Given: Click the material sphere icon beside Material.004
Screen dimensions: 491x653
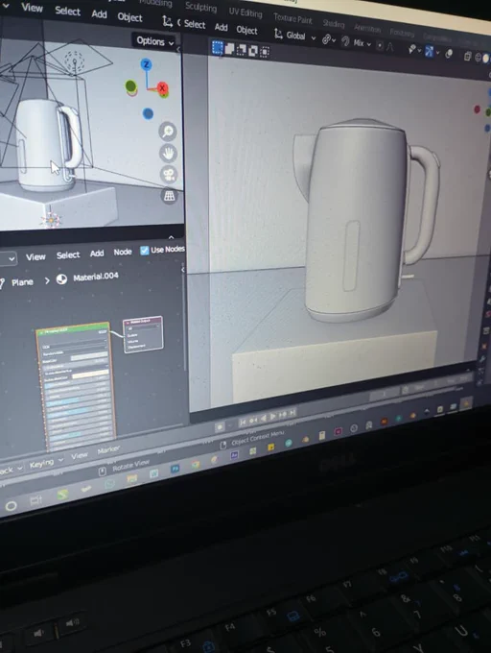Looking at the screenshot, I should click(61, 279).
